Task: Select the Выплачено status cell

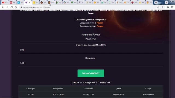Action: click(148, 94)
